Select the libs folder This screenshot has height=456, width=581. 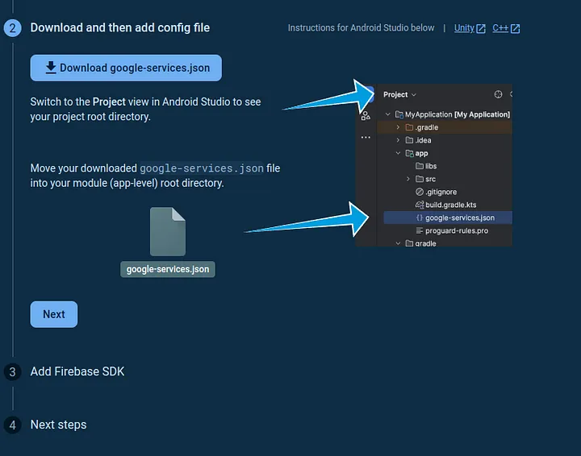(426, 166)
